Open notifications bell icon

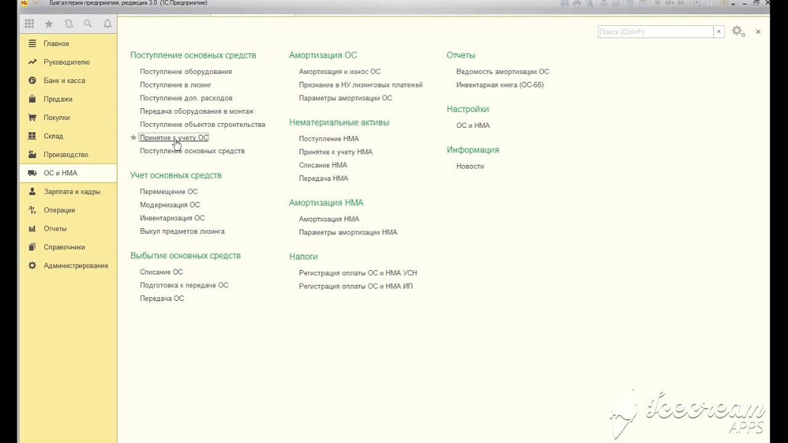108,24
